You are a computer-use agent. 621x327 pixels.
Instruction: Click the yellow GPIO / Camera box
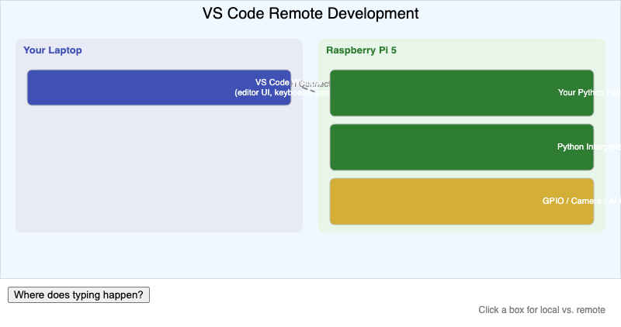(x=462, y=201)
